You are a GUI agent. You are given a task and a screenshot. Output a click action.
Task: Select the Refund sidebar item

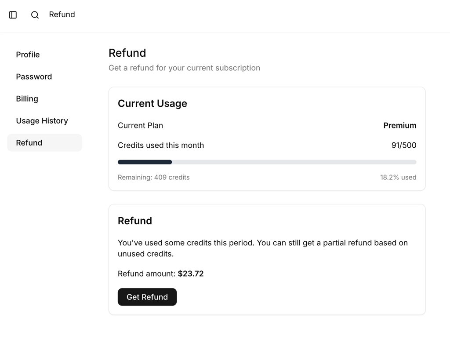tap(29, 142)
